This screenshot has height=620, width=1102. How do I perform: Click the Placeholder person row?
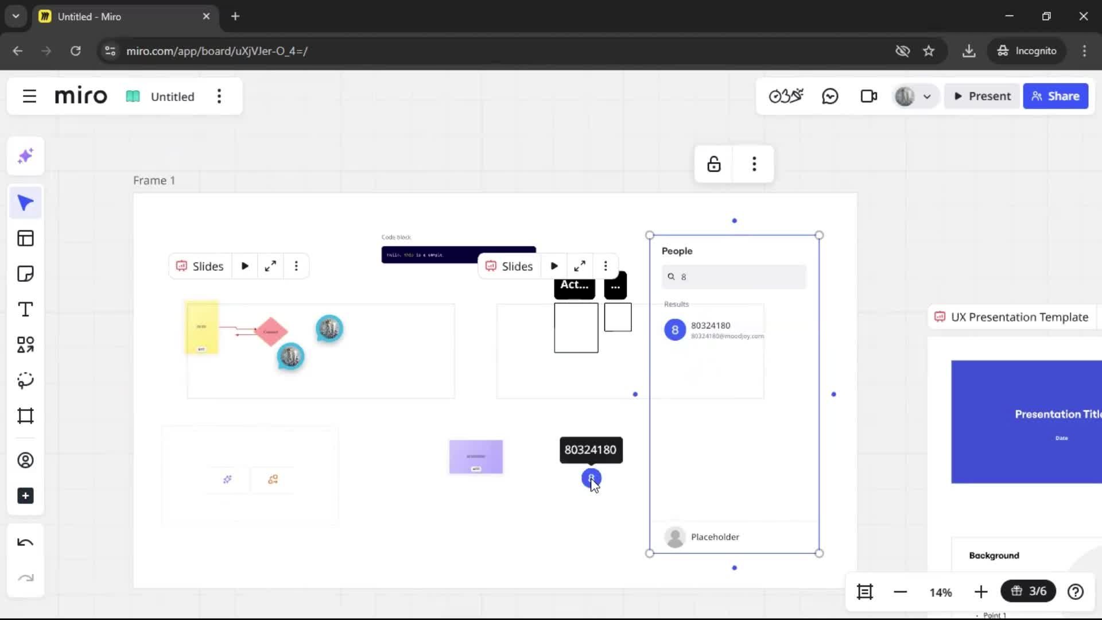(734, 537)
